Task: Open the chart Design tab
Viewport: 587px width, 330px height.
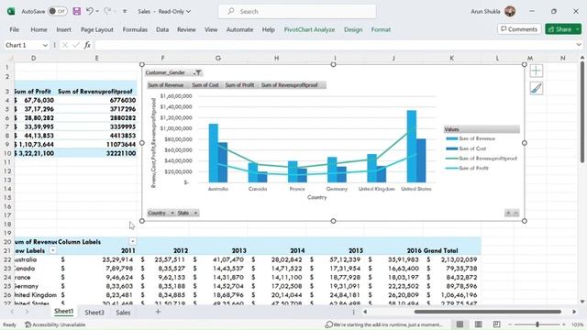Action: coord(353,29)
